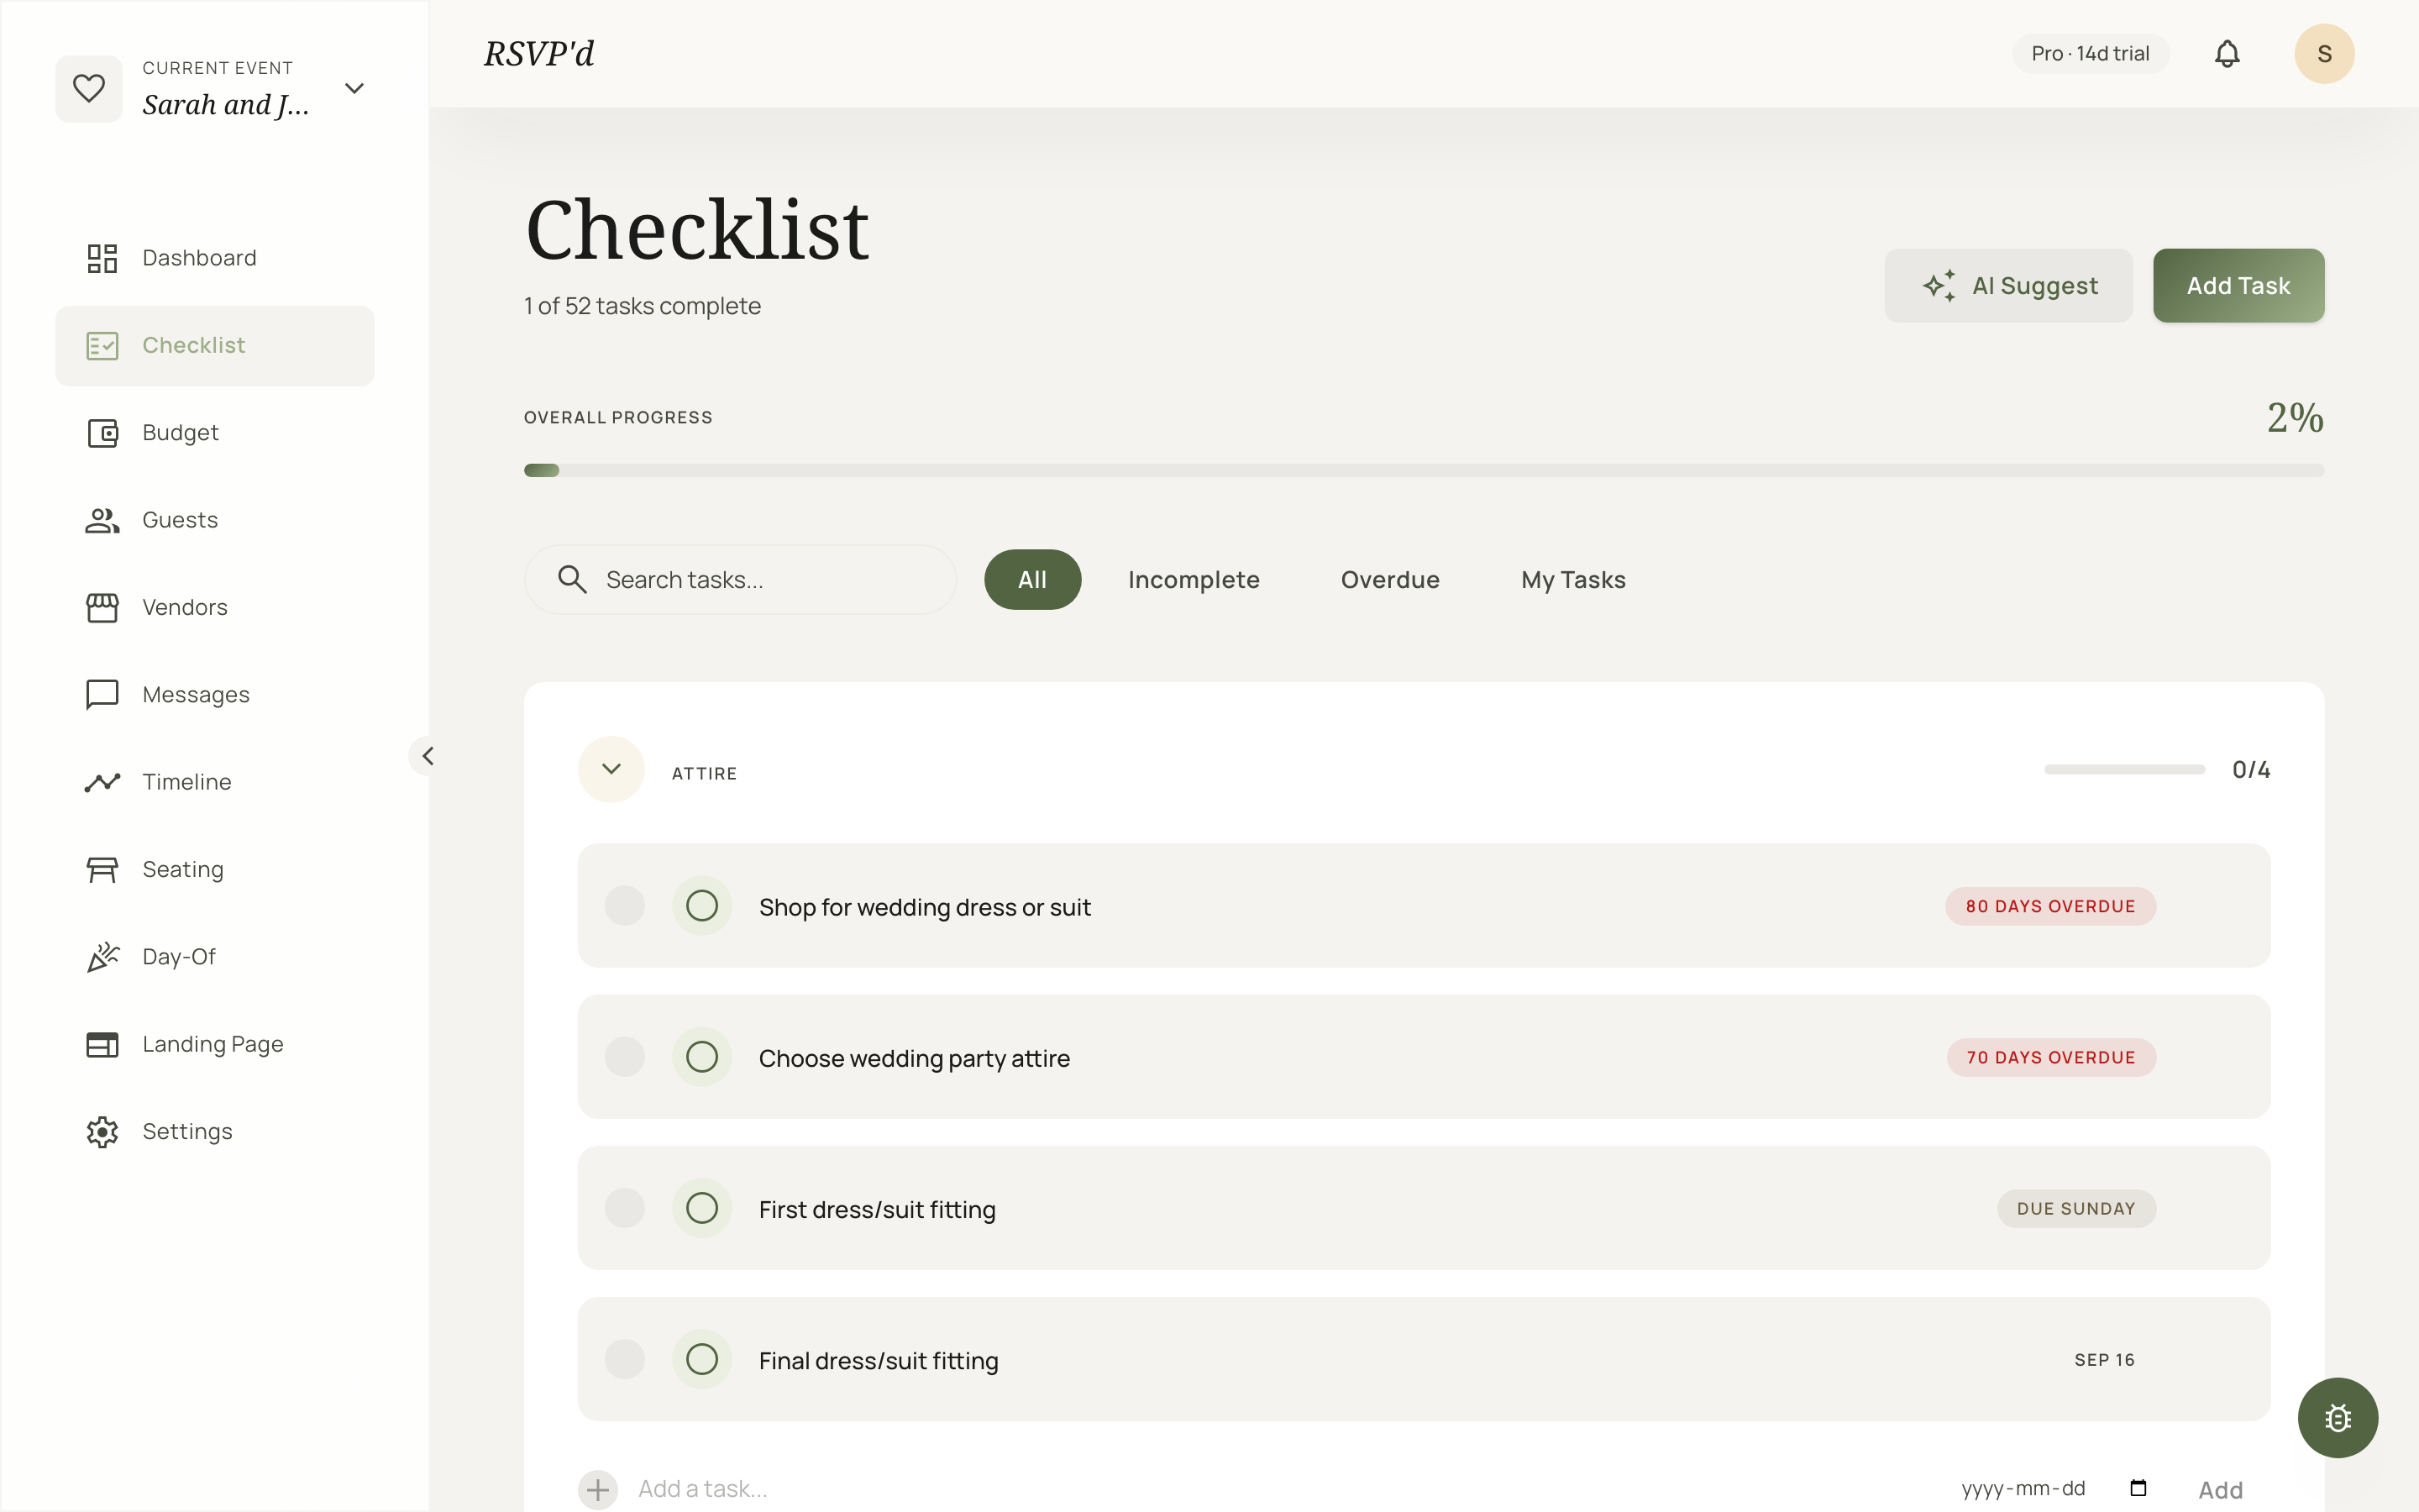Click the Vendors storefront icon
Screen dimensions: 2419x1512
[102, 607]
